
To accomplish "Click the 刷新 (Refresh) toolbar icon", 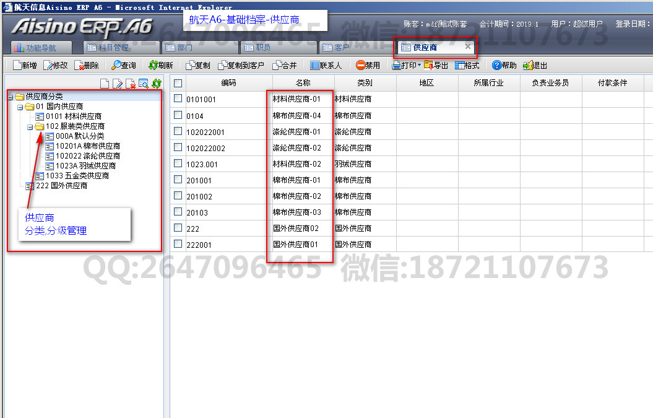I will click(x=153, y=65).
